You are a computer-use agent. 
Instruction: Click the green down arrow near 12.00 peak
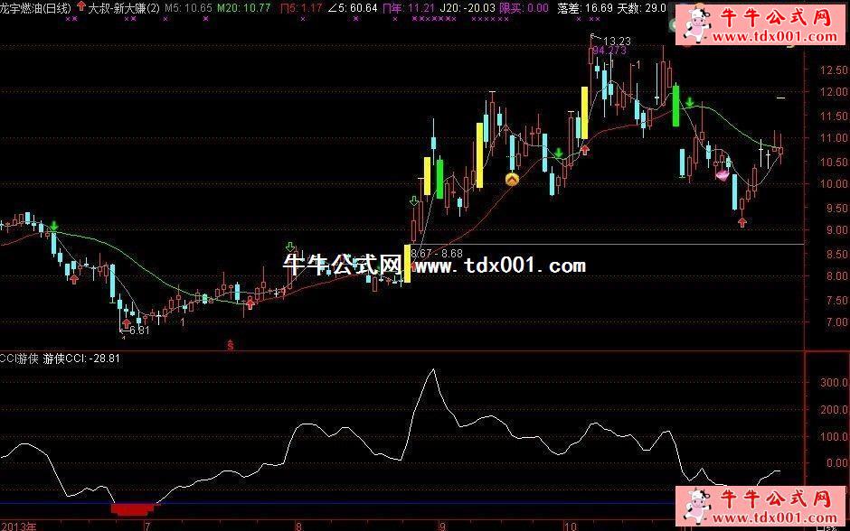click(x=690, y=103)
